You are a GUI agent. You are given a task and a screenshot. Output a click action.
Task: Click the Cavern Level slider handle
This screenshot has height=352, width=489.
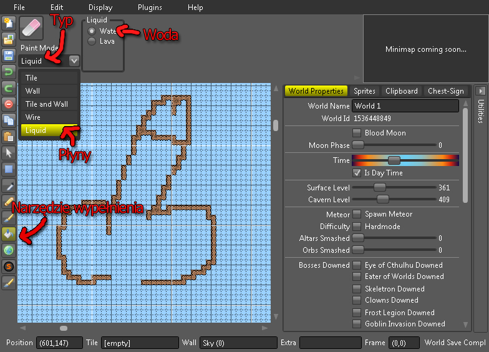point(383,199)
